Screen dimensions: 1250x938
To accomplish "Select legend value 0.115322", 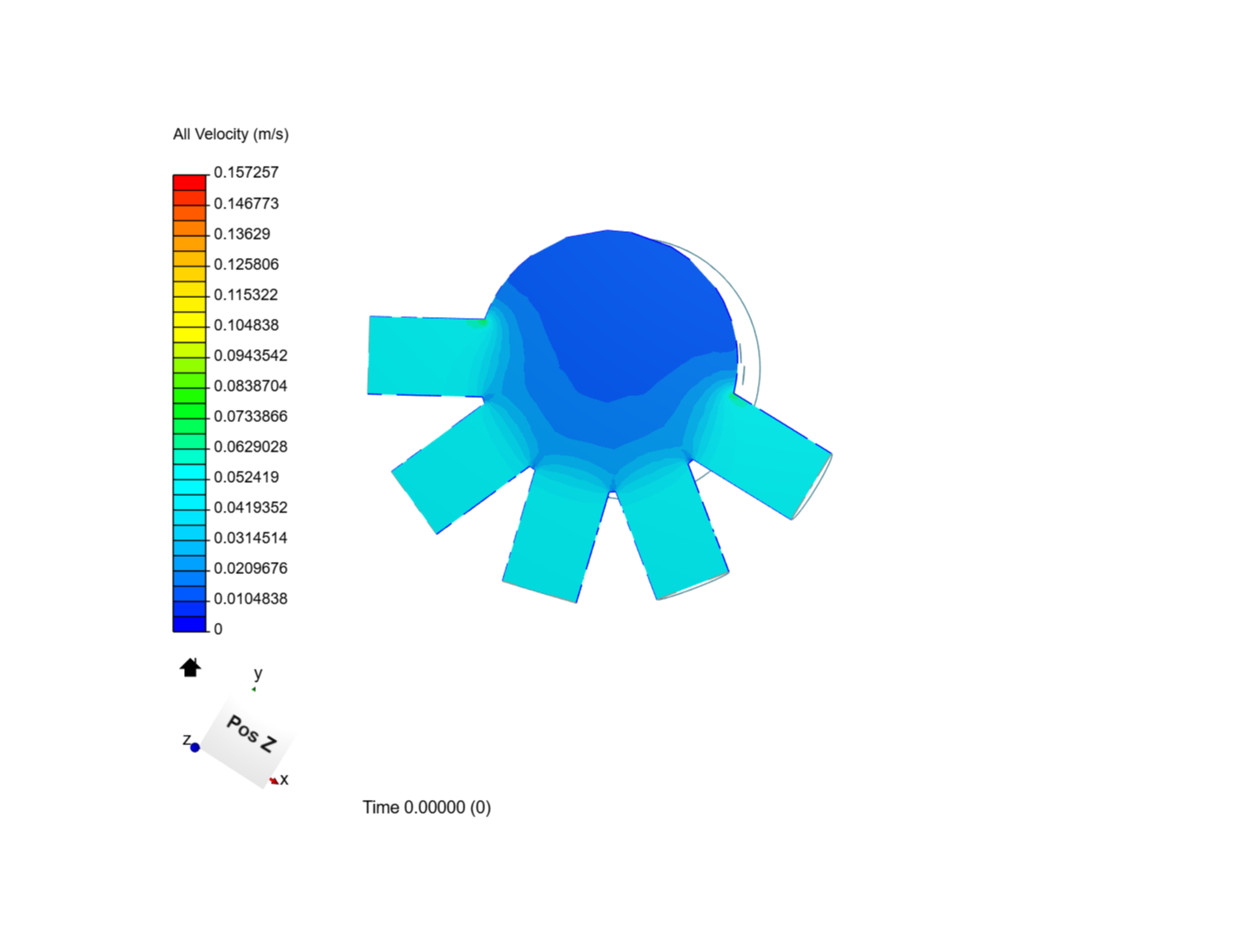I will (247, 294).
